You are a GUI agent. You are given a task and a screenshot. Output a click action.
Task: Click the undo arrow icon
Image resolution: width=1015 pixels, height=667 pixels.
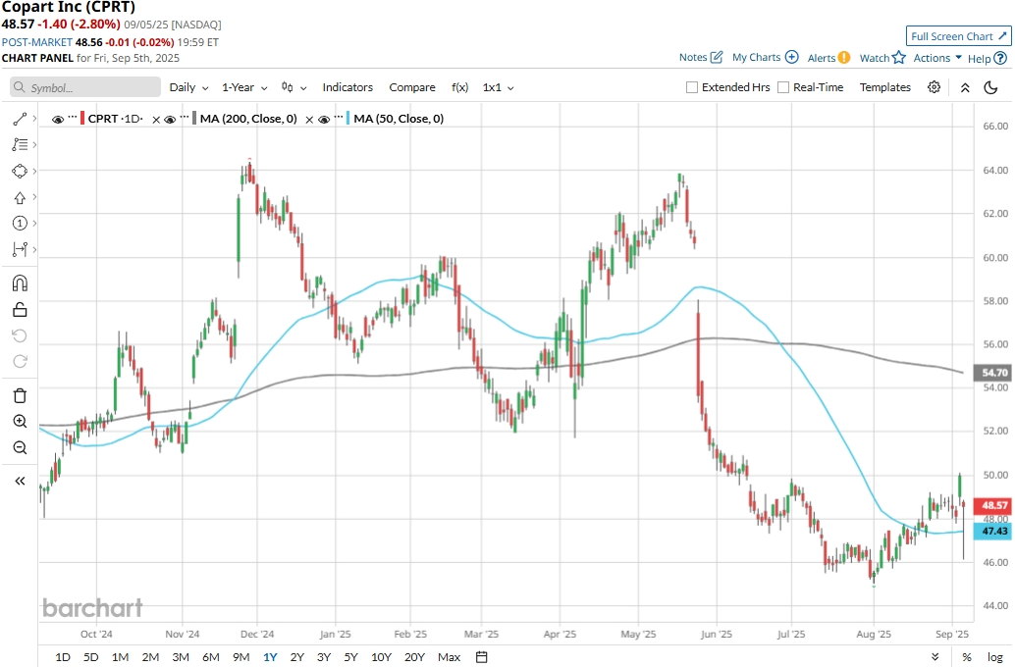tap(20, 335)
